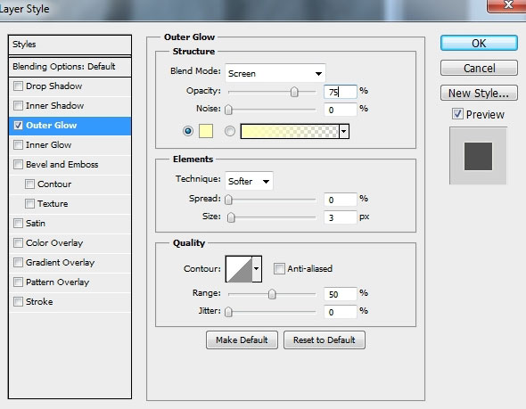This screenshot has width=526, height=409.
Task: Enable the Stroke checkbox
Action: pyautogui.click(x=18, y=302)
